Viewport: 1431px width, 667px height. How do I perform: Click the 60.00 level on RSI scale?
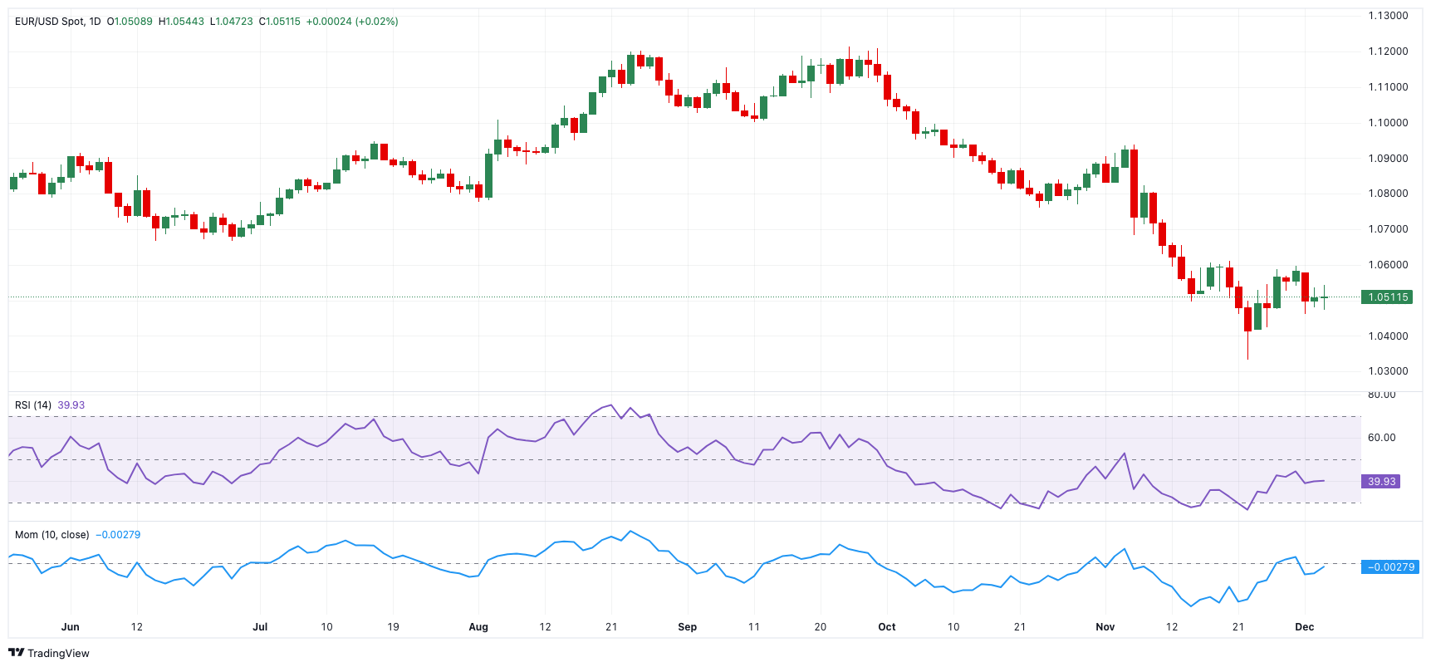tap(1382, 438)
